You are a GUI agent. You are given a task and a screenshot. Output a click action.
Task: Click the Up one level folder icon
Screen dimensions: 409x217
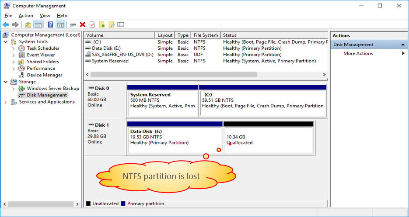pos(28,25)
